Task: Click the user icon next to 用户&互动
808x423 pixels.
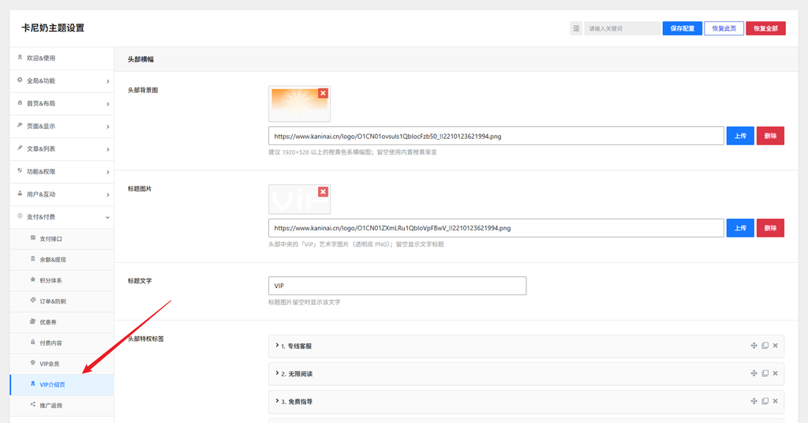Action: [x=20, y=193]
